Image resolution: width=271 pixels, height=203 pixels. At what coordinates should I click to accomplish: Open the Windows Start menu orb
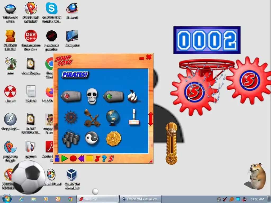7,199
